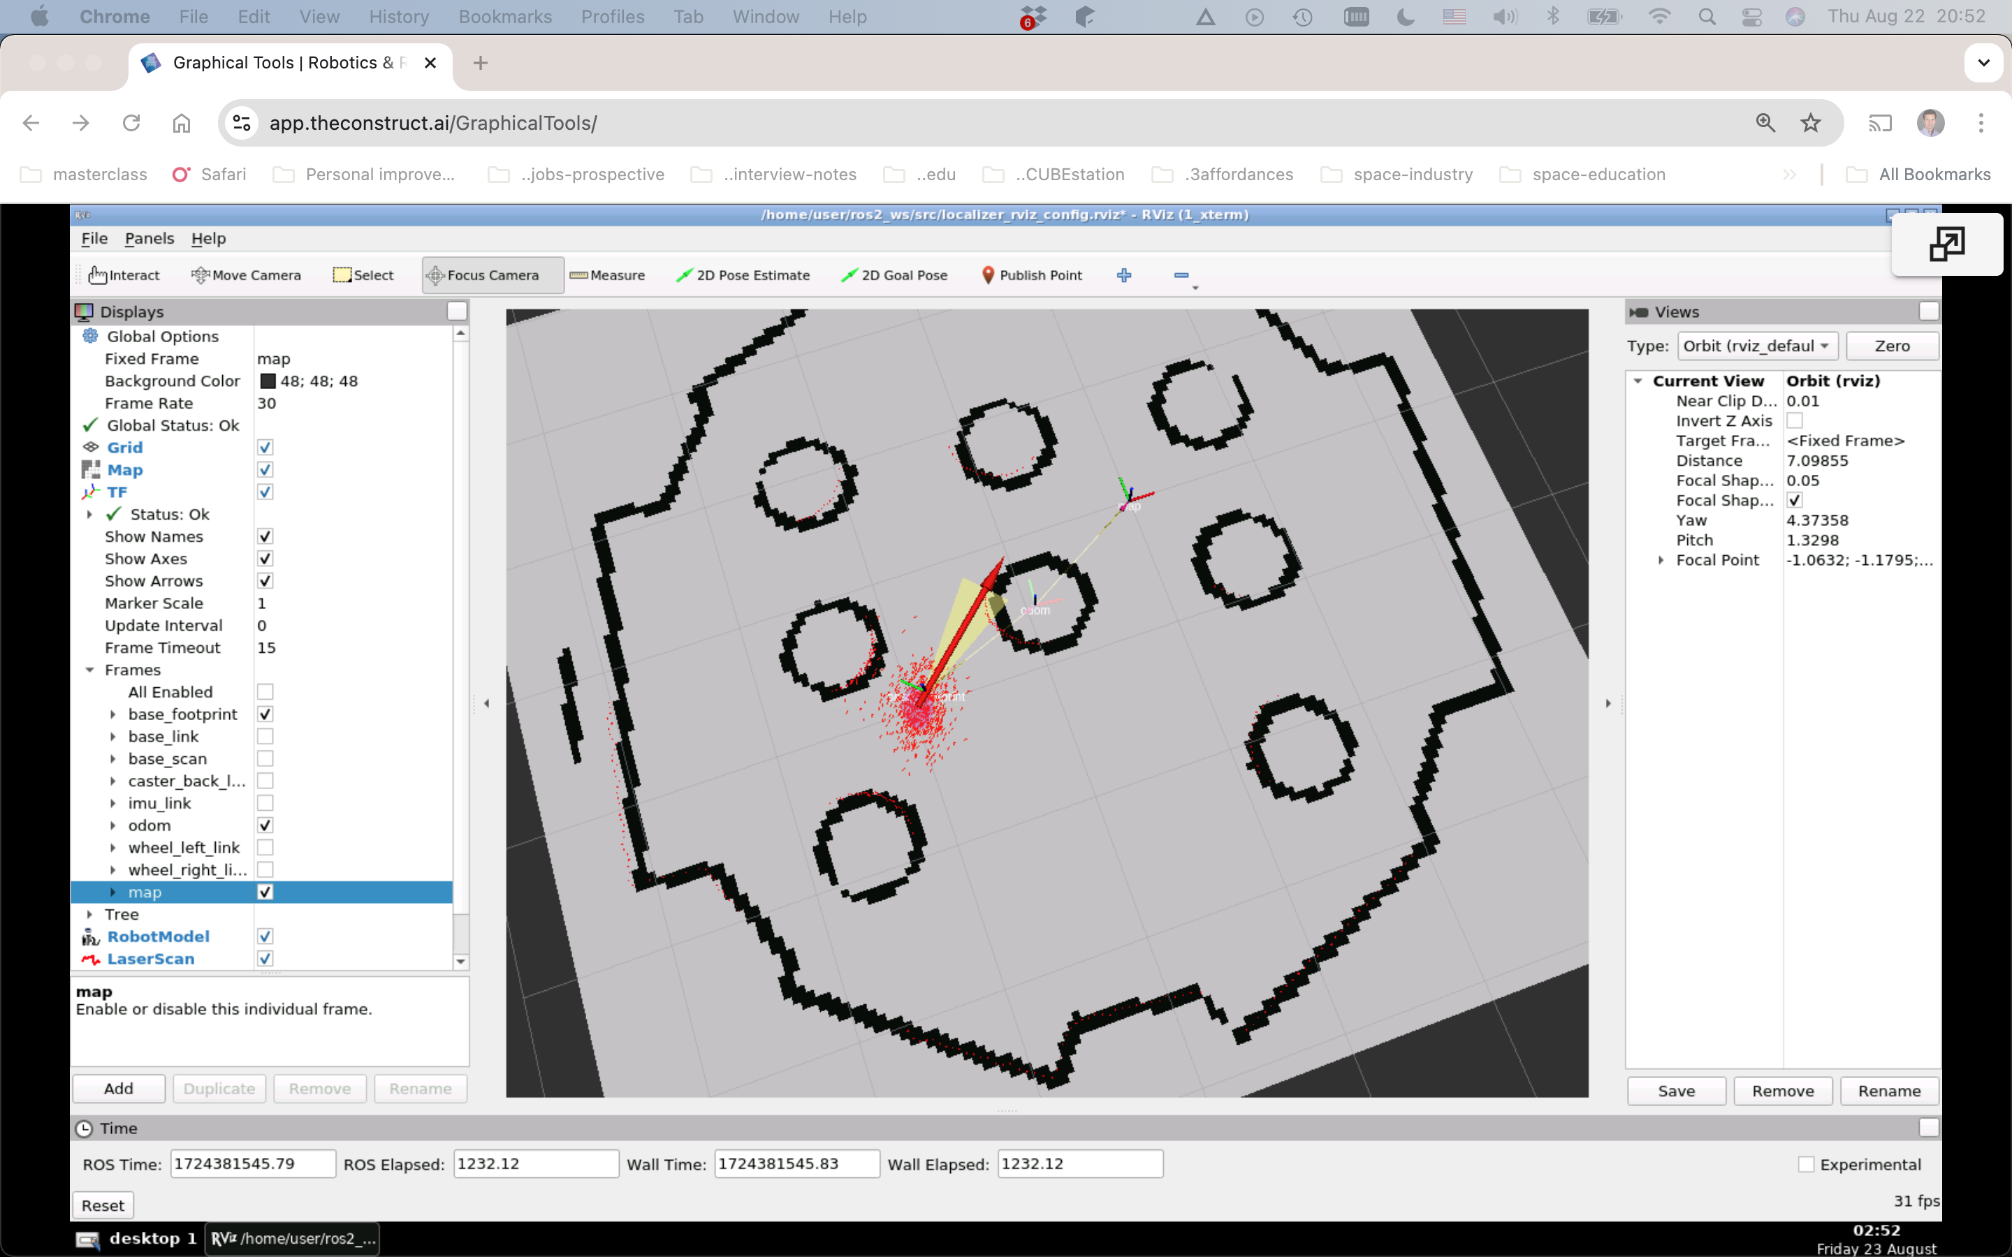This screenshot has height=1257, width=2012.
Task: Click Rename in the Views panel
Action: [1889, 1091]
